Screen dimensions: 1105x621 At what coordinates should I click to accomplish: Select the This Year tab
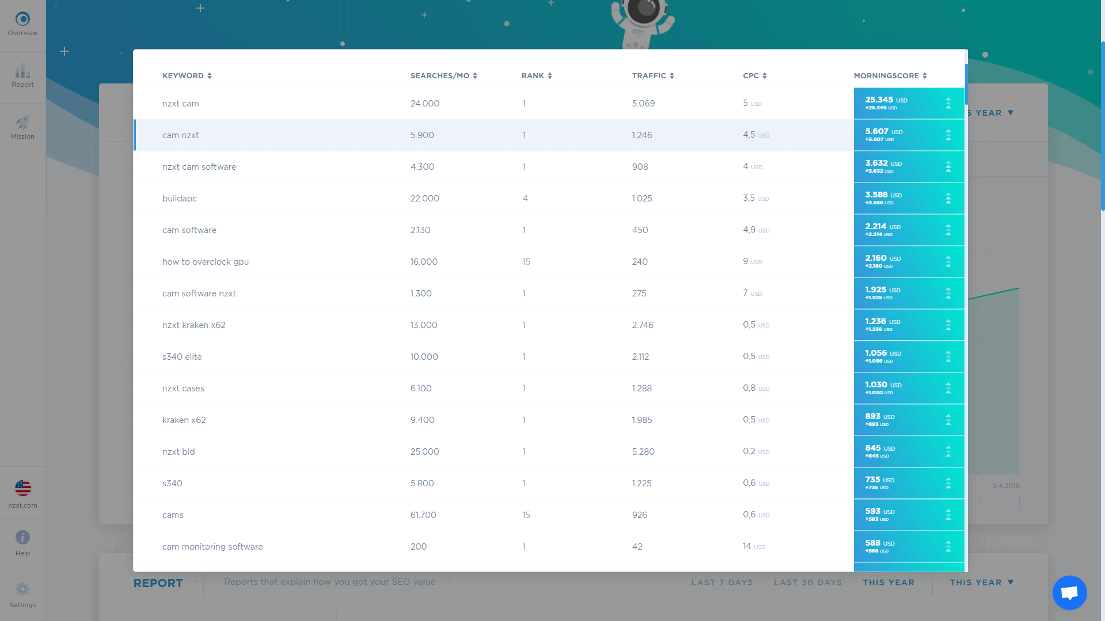pos(888,582)
